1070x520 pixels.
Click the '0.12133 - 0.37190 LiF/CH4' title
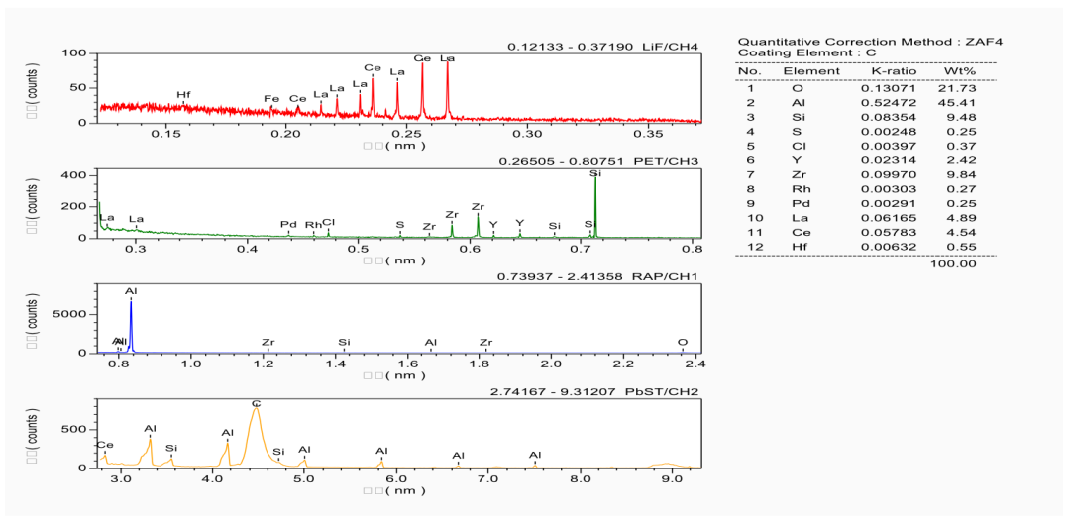pos(604,47)
